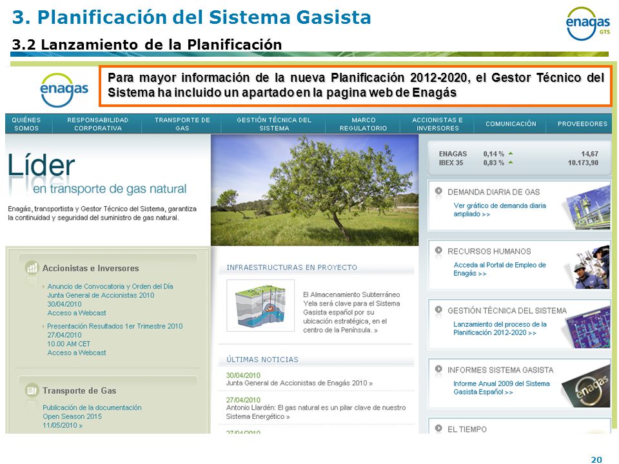This screenshot has height=464, width=619.
Task: Click the workers thumbnail in Recursos Humanos box
Action: click(x=591, y=267)
